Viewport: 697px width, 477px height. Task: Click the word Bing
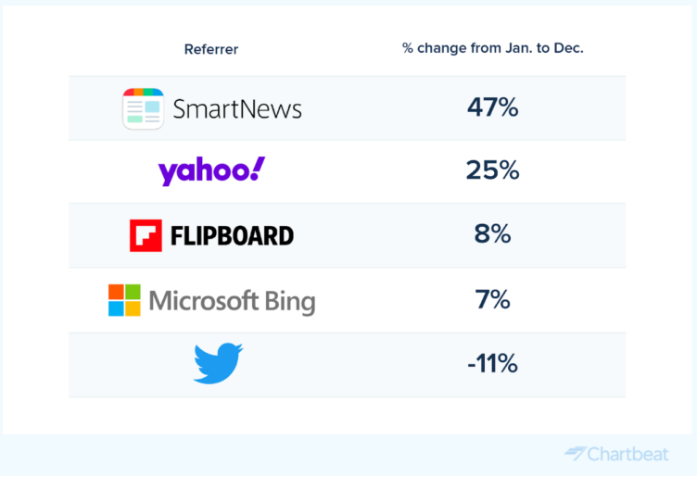tap(287, 302)
